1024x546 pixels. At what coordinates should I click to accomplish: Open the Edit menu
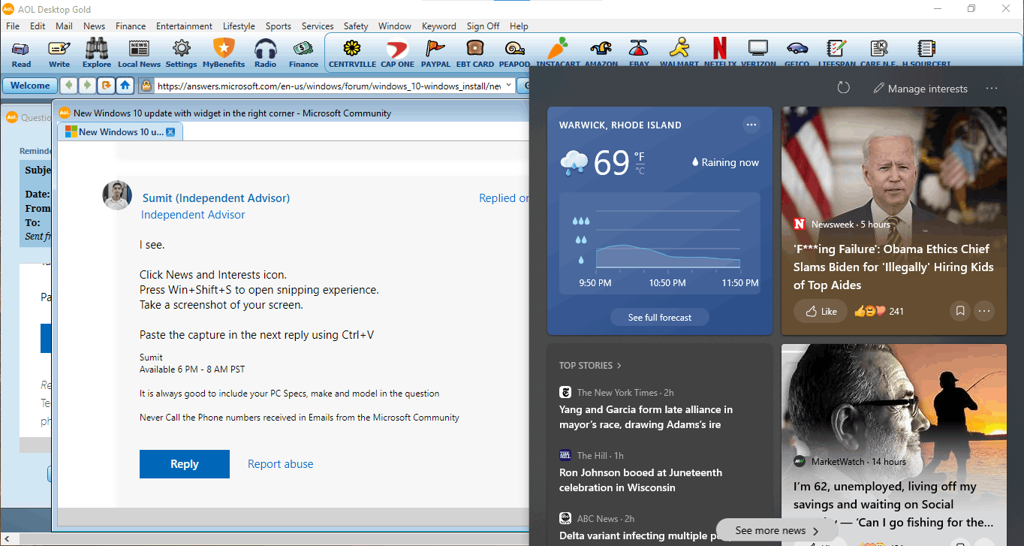38,26
